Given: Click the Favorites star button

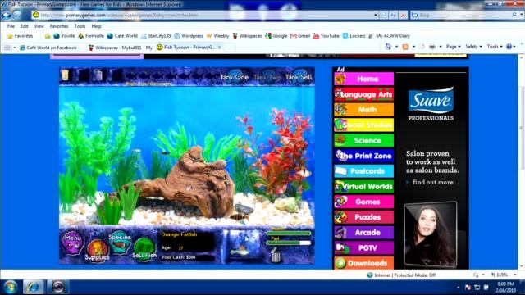Looking at the screenshot, I should pyautogui.click(x=20, y=36).
